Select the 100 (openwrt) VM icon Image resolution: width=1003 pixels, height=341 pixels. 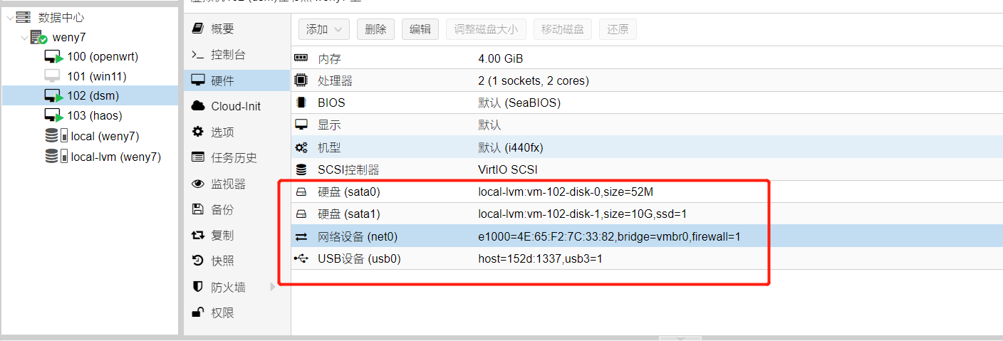click(54, 57)
